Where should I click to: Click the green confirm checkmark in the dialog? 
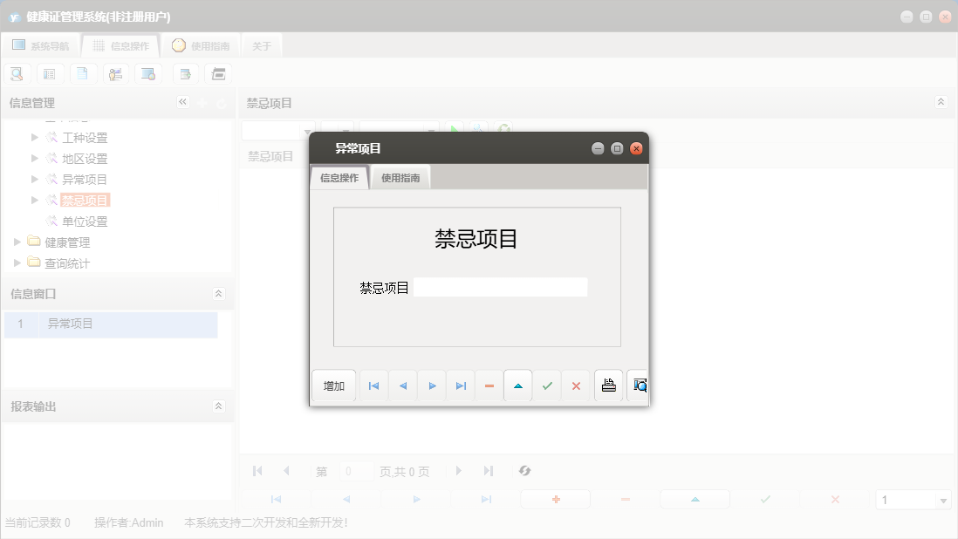click(547, 385)
